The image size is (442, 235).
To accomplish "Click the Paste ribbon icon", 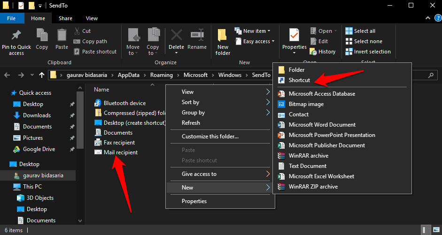I will point(62,35).
